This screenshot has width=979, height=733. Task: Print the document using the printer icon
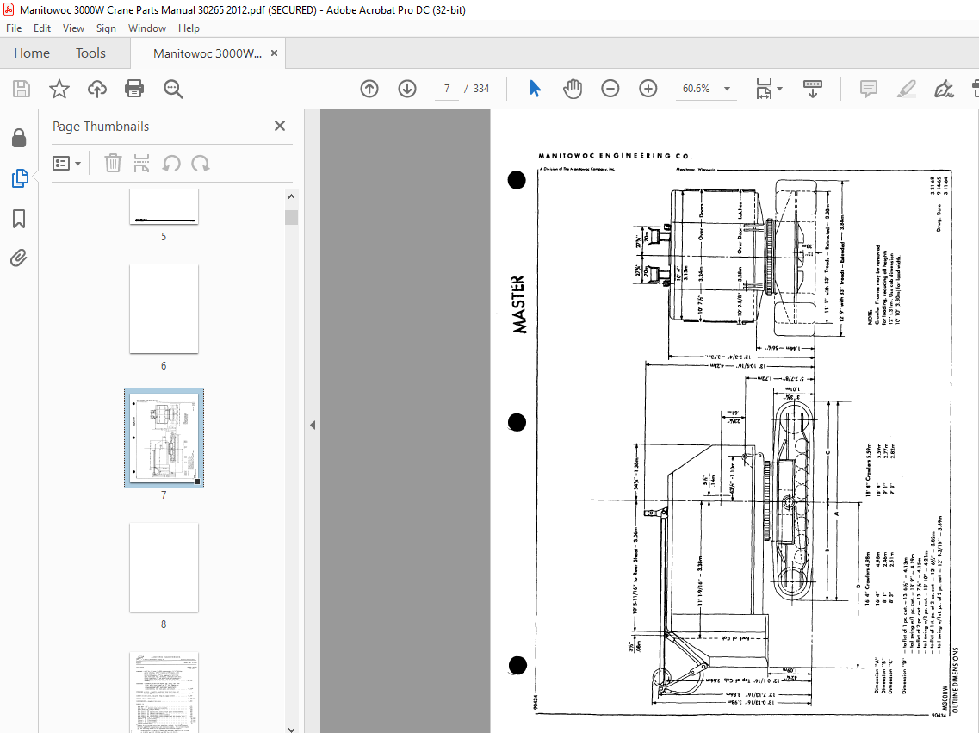coord(134,89)
